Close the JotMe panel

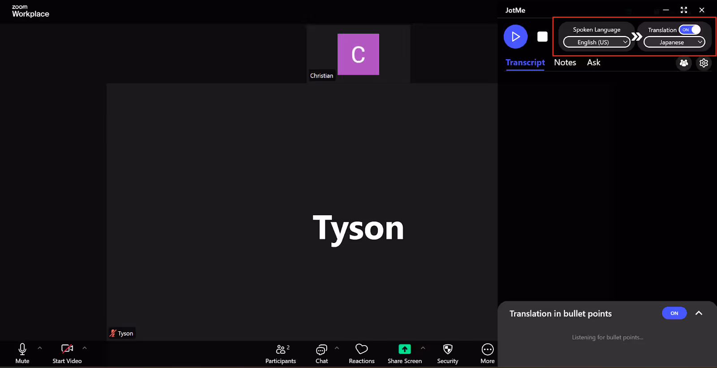702,10
